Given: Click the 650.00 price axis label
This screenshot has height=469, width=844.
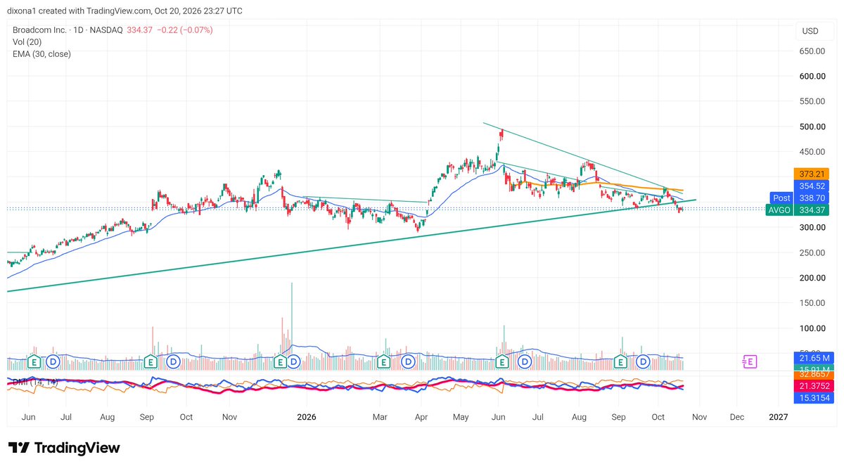Looking at the screenshot, I should pyautogui.click(x=811, y=51).
